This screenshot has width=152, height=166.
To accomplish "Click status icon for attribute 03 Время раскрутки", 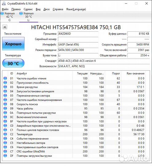I will 5,87.
